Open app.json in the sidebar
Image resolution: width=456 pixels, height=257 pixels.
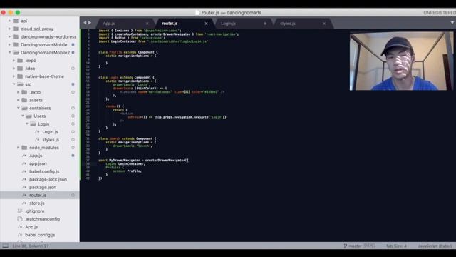click(x=38, y=163)
